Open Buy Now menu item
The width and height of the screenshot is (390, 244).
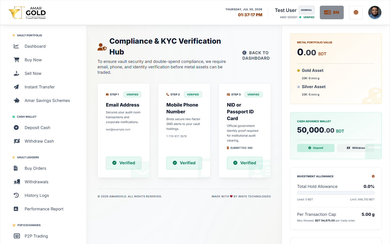coord(43,60)
